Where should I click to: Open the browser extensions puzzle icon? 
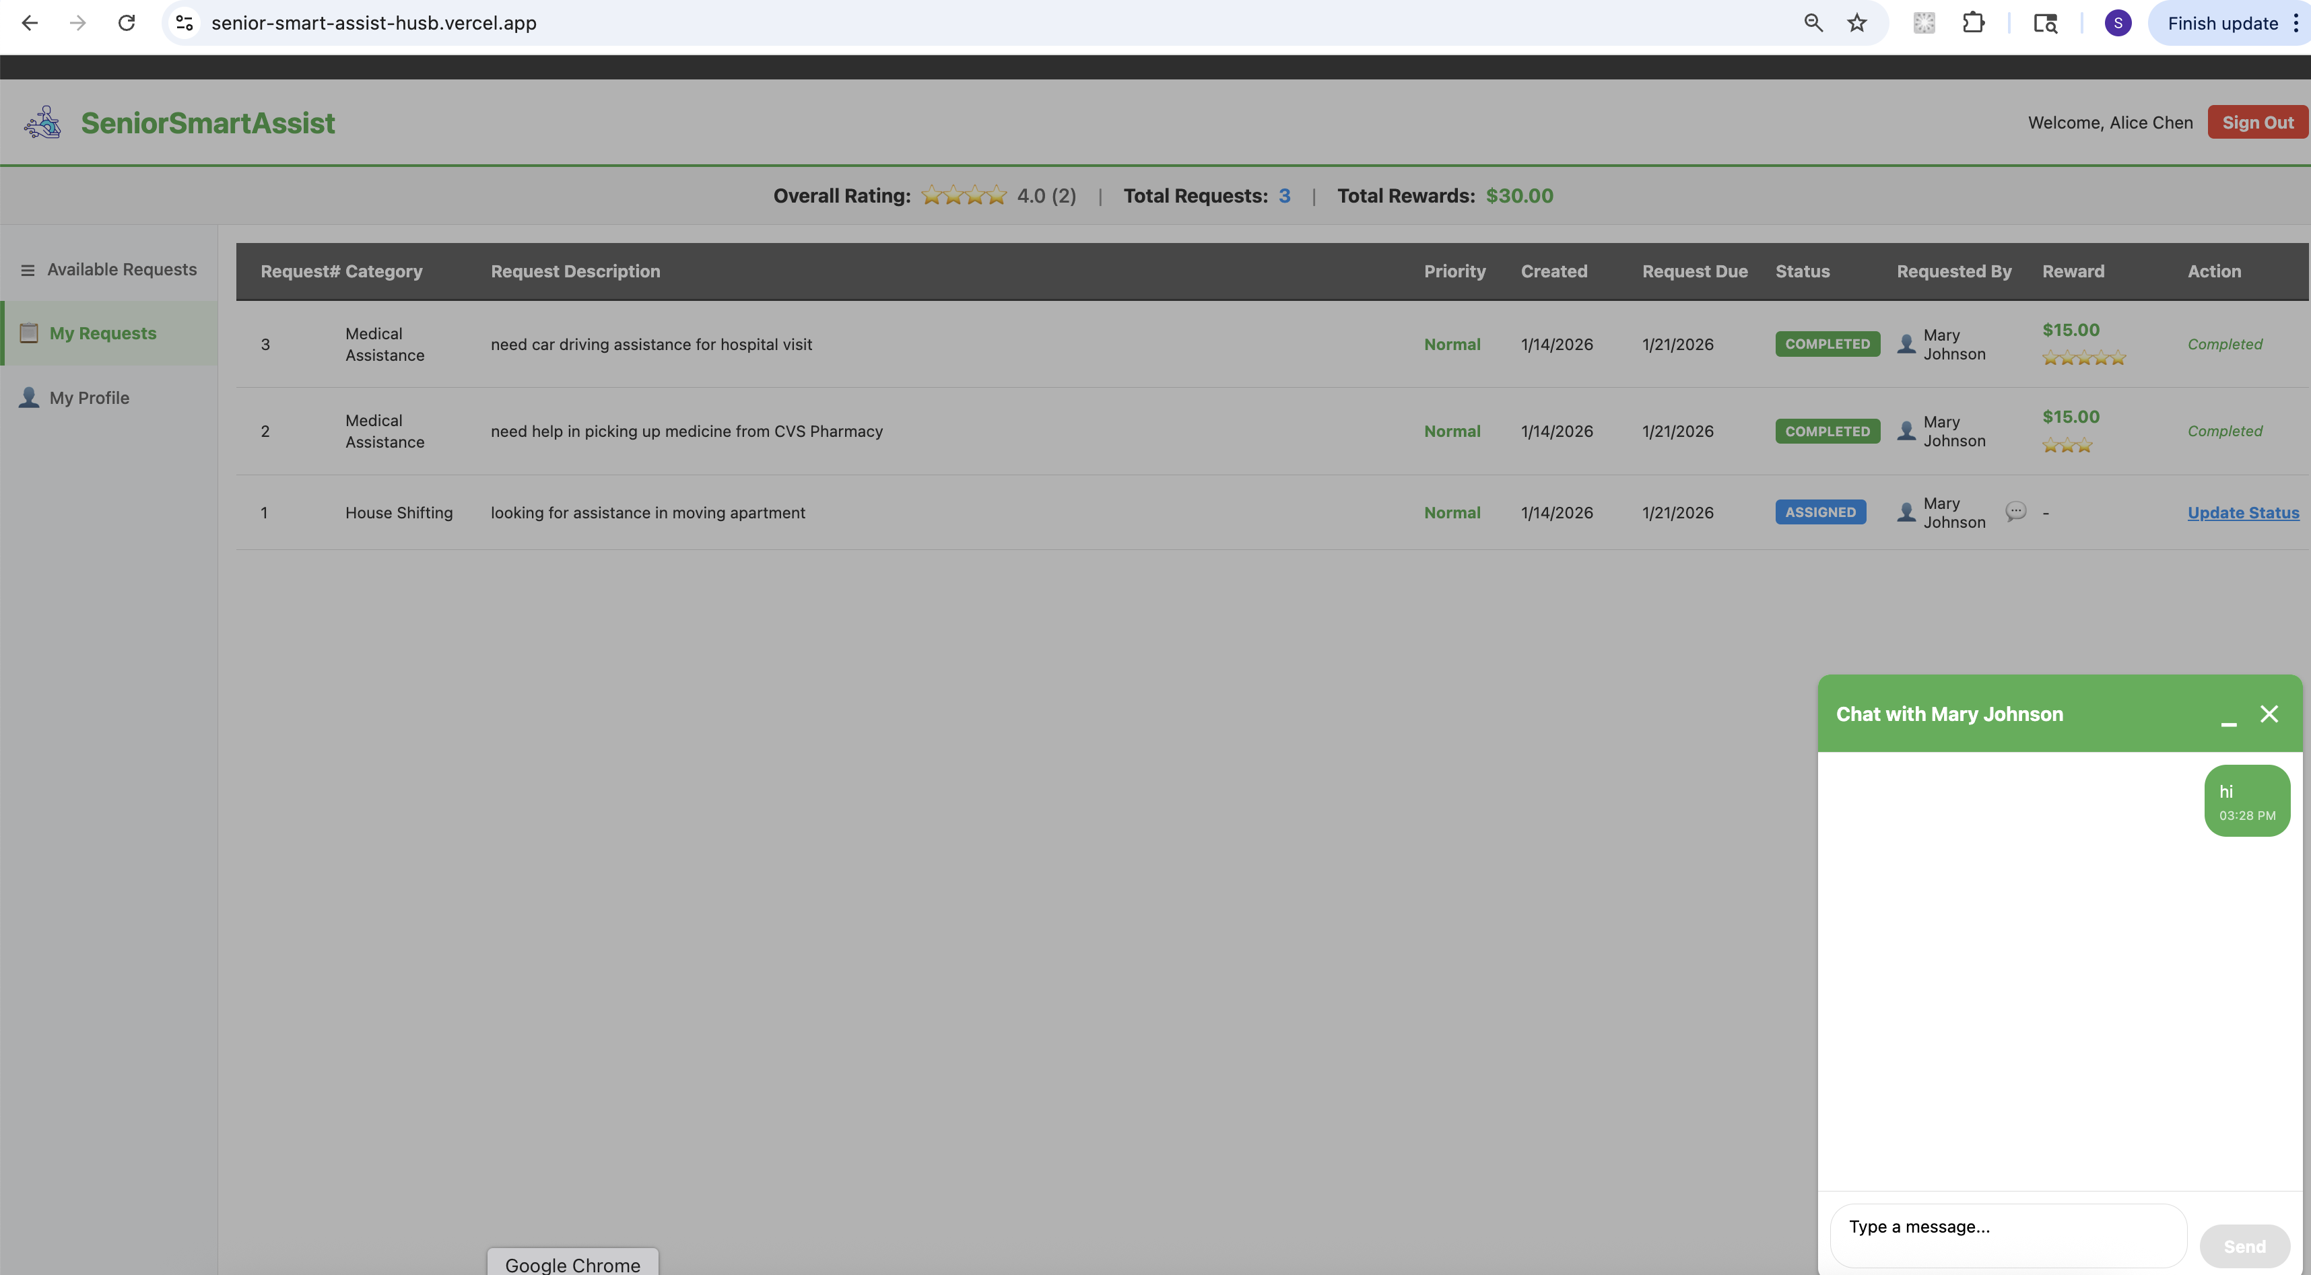(1973, 24)
